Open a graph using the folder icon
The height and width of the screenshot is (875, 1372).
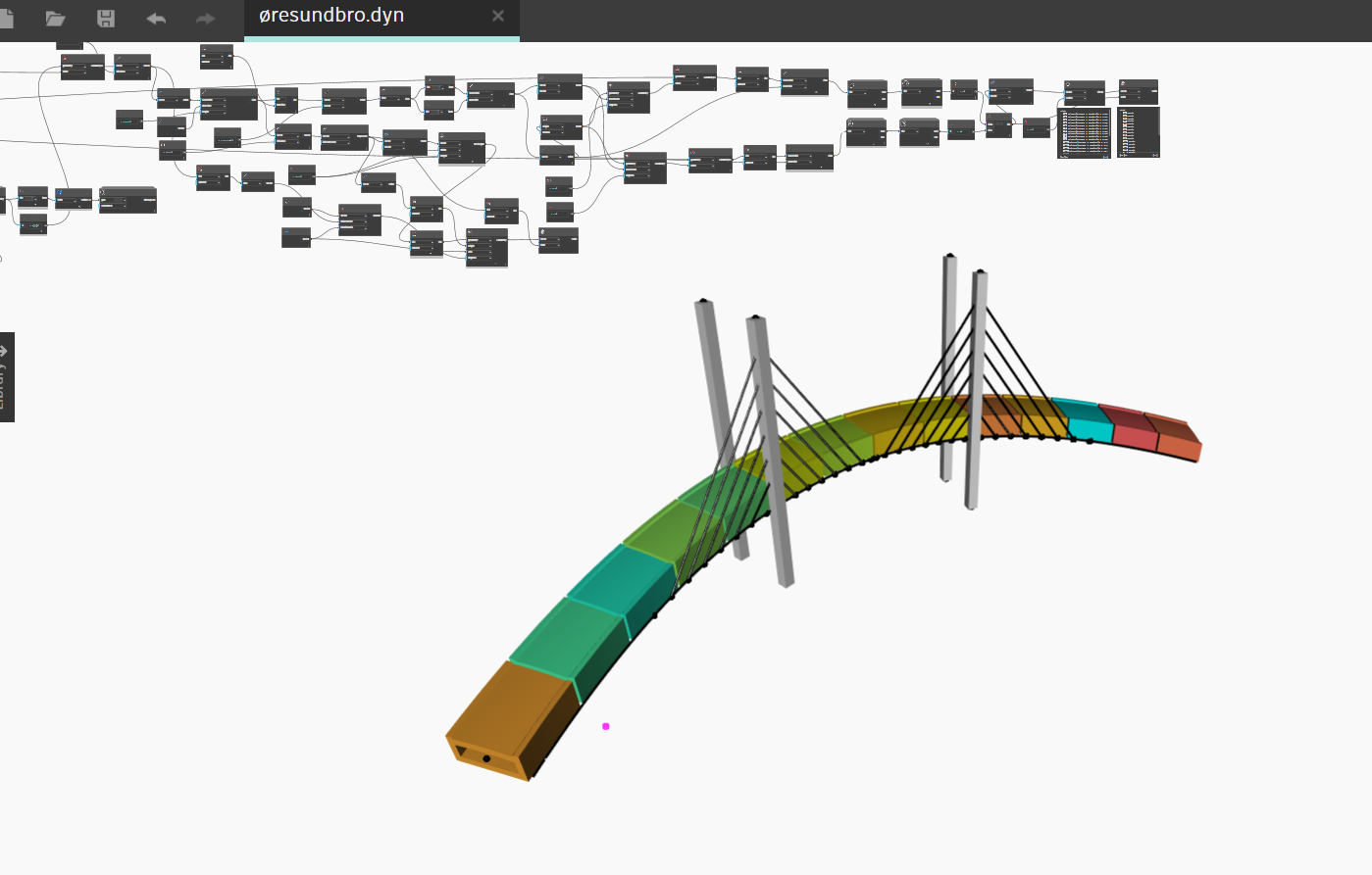click(x=54, y=18)
